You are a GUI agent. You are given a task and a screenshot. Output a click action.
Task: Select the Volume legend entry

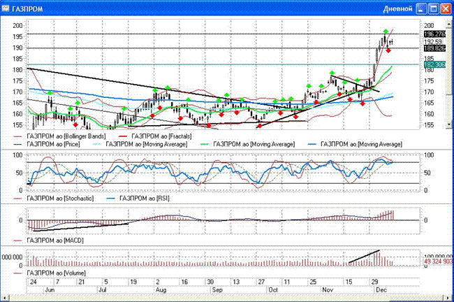pyautogui.click(x=50, y=273)
